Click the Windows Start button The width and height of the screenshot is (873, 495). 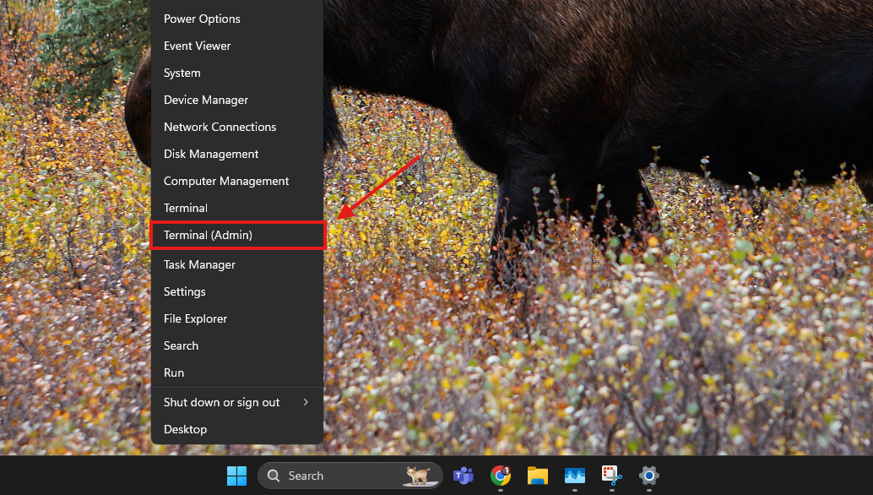click(x=236, y=476)
